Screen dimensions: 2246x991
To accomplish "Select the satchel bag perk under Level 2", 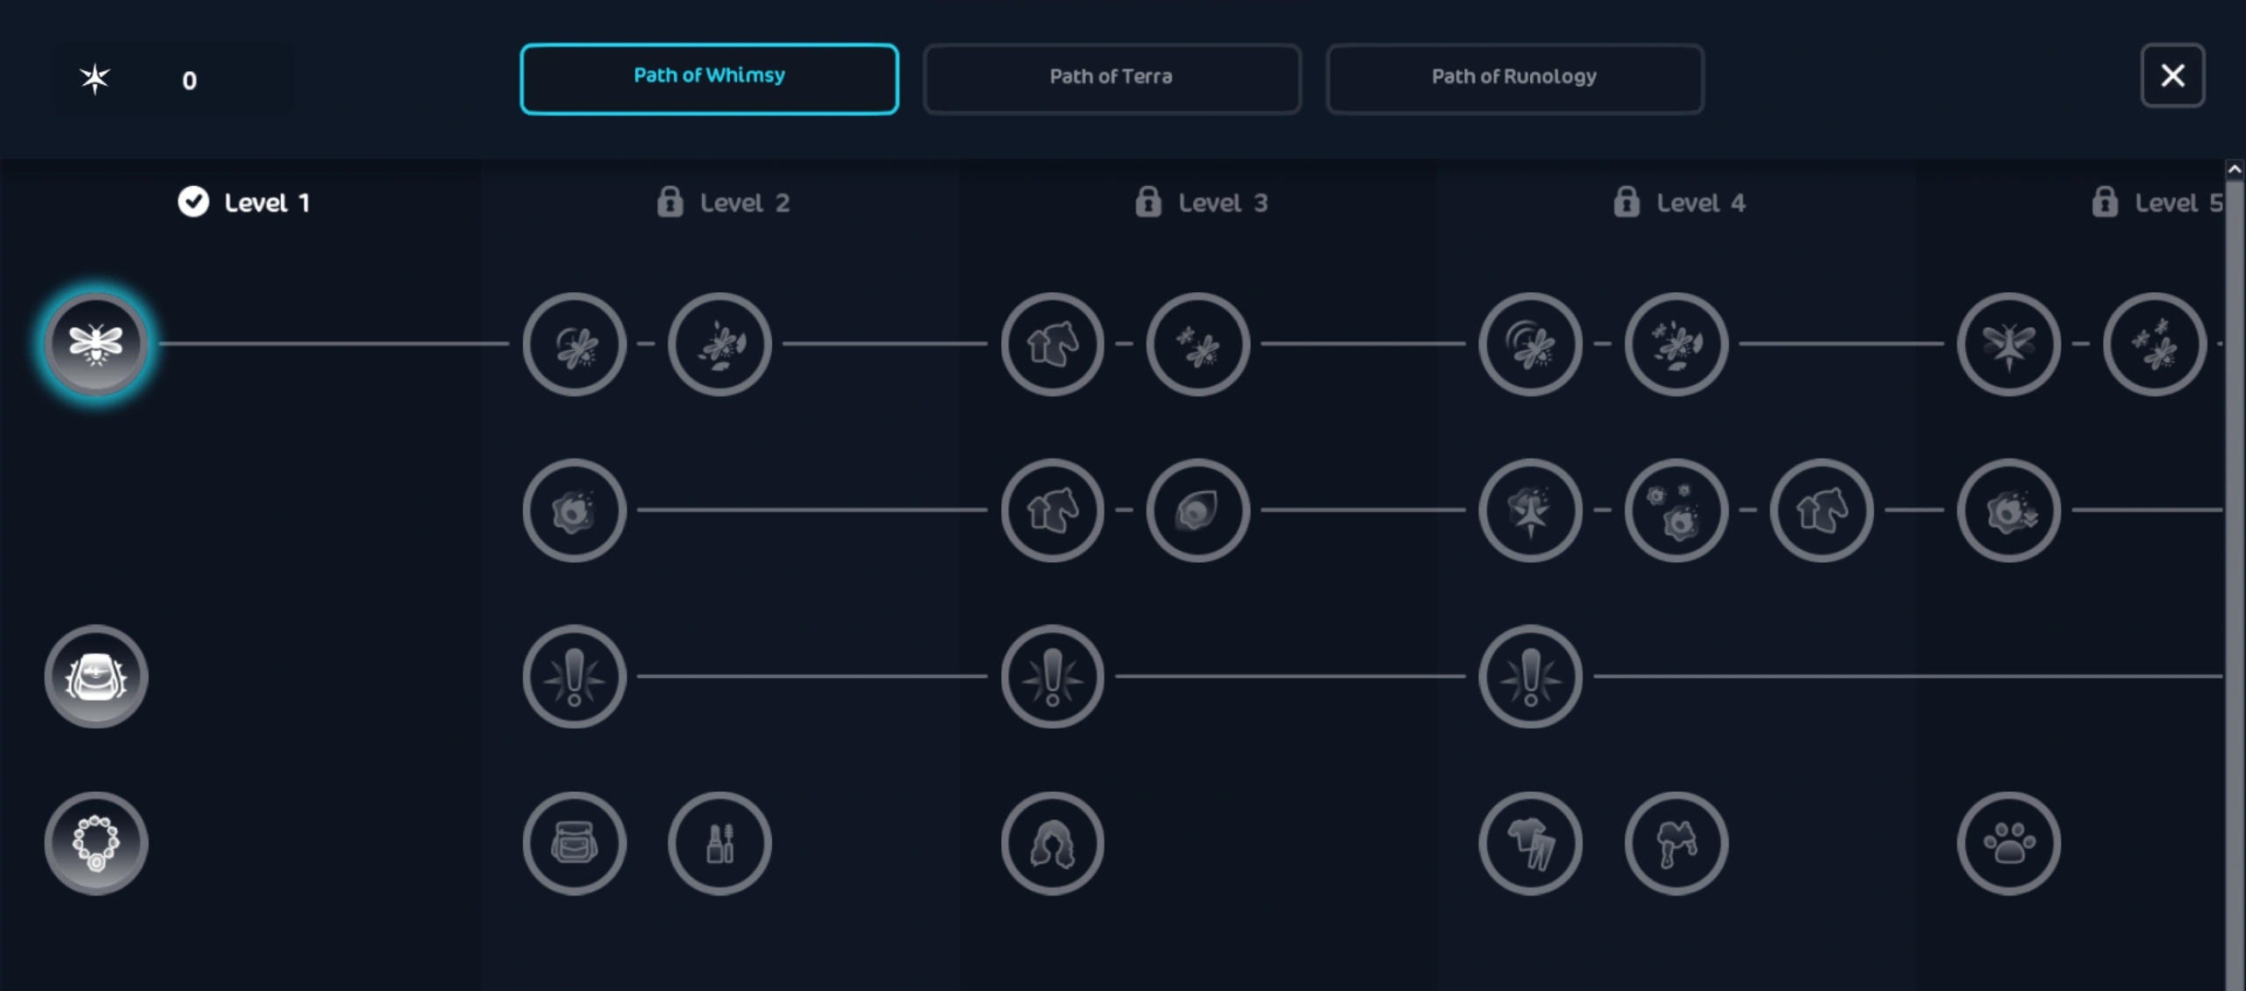I will [575, 843].
